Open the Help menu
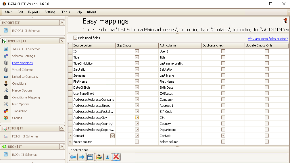290x163 pixels. pos(78,12)
